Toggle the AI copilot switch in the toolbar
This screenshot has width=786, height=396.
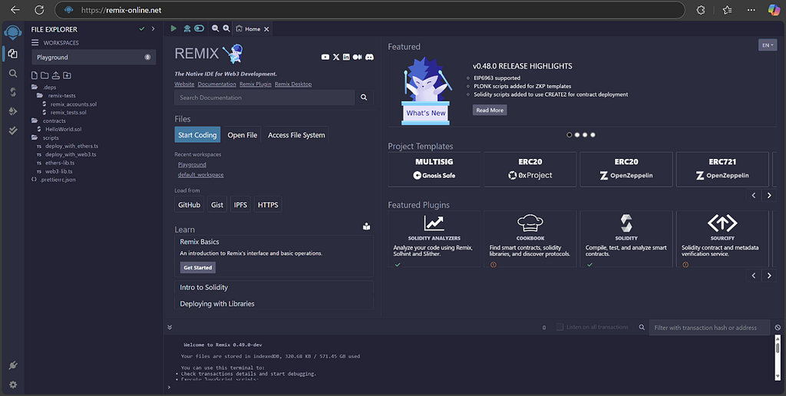click(199, 28)
